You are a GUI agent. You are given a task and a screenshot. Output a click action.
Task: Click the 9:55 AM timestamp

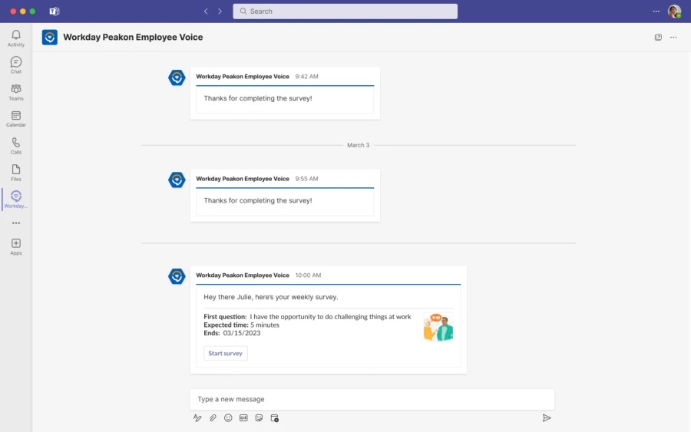(x=306, y=179)
